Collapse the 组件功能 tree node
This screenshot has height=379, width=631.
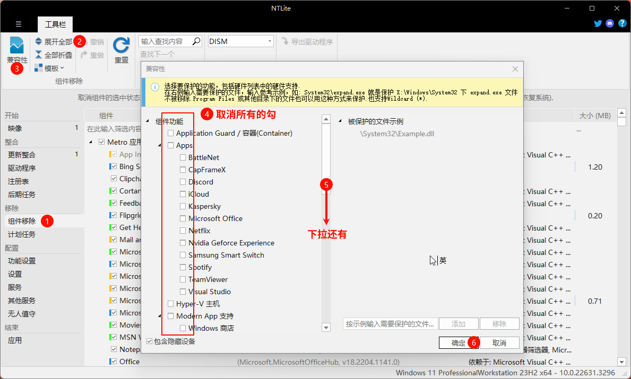tap(148, 121)
